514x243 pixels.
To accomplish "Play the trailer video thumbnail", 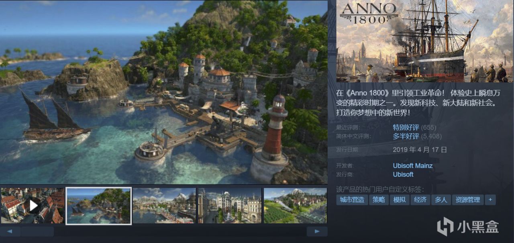I will pos(32,205).
